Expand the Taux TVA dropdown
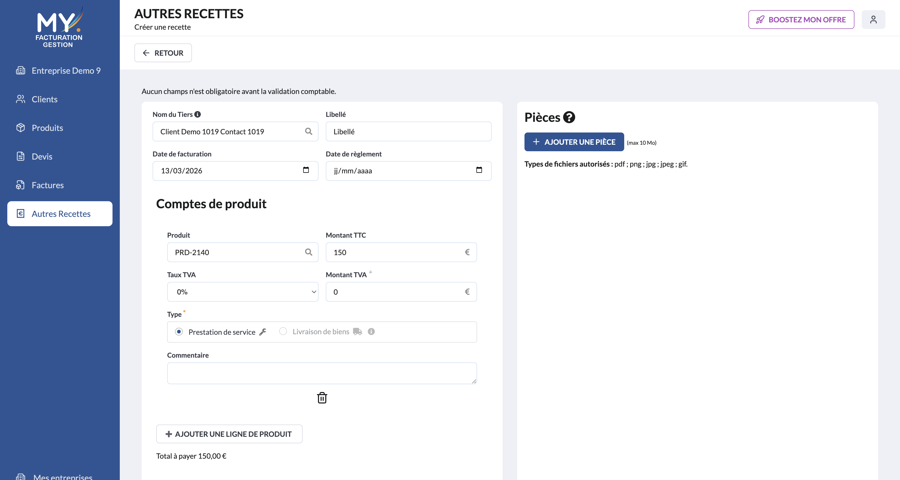Screen dimensions: 900x480 (x=242, y=292)
